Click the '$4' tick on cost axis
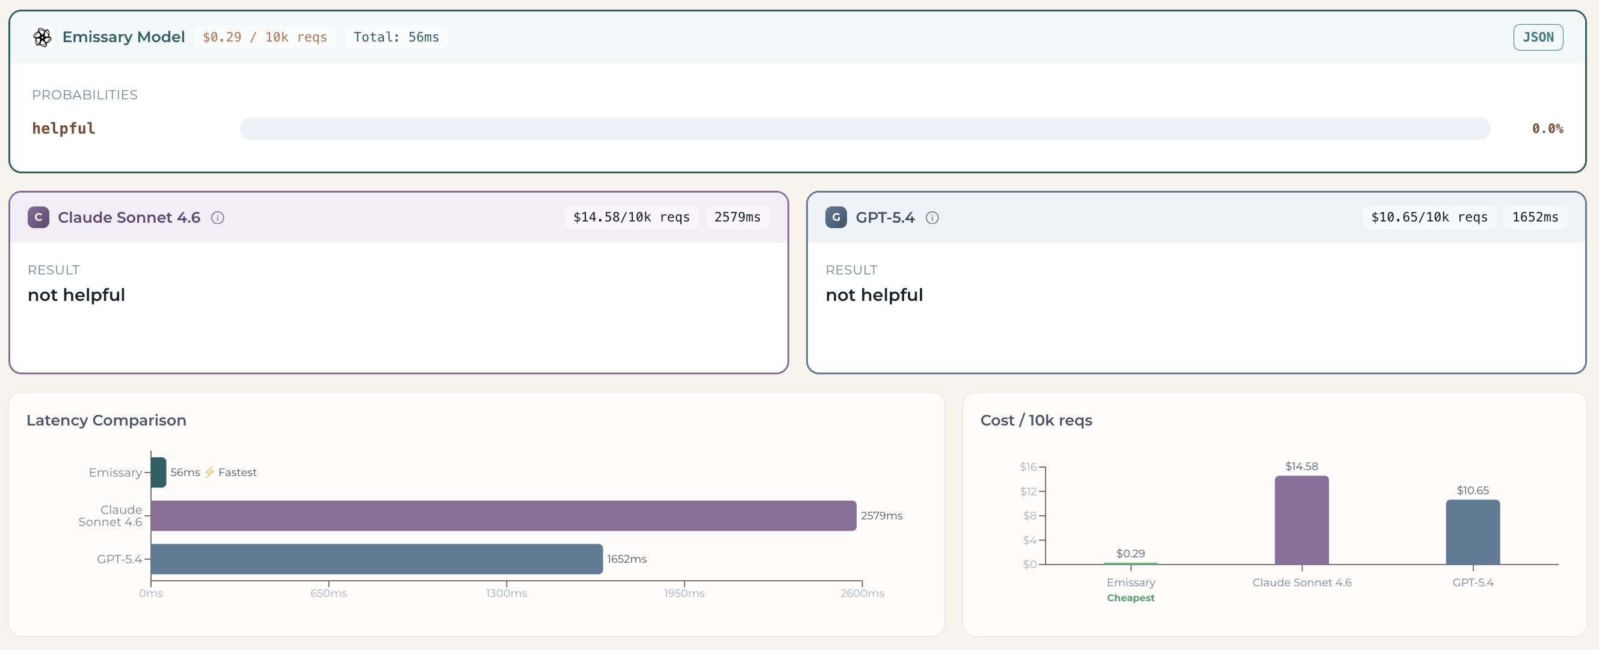1599x650 pixels. [x=1030, y=540]
